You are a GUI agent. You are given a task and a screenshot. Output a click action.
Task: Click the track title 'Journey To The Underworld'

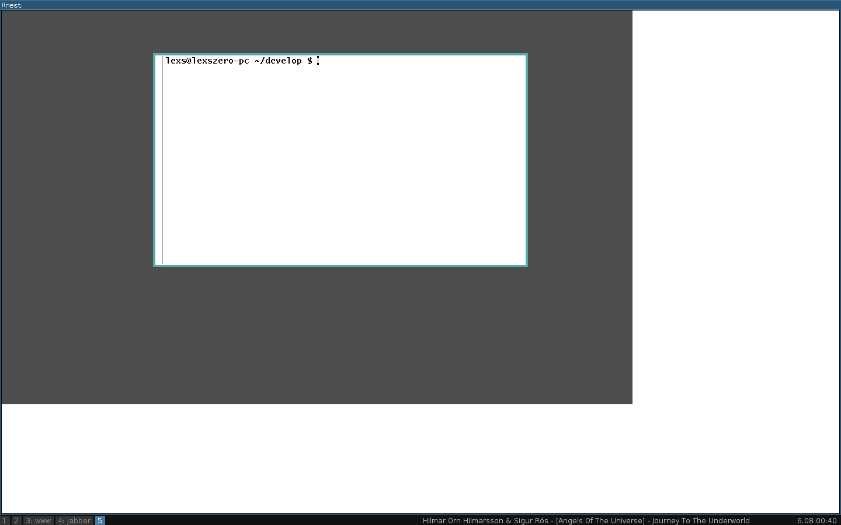(x=701, y=520)
